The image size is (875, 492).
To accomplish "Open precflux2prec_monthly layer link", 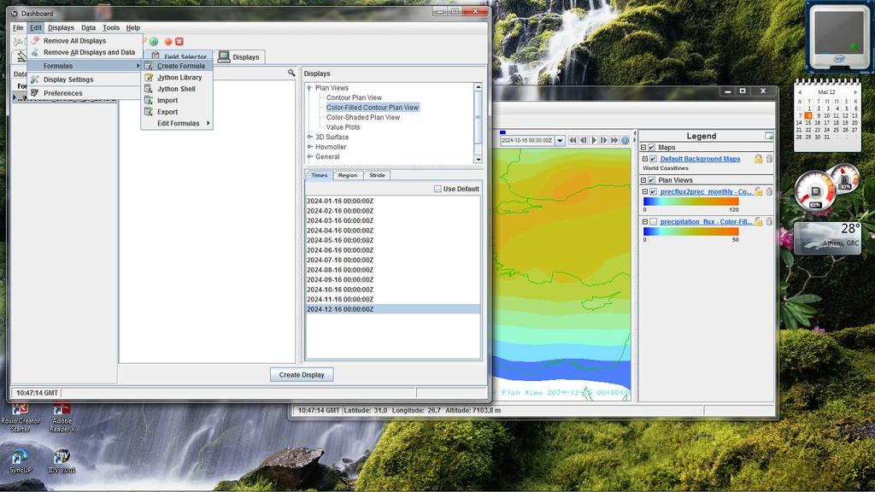I will pos(706,191).
